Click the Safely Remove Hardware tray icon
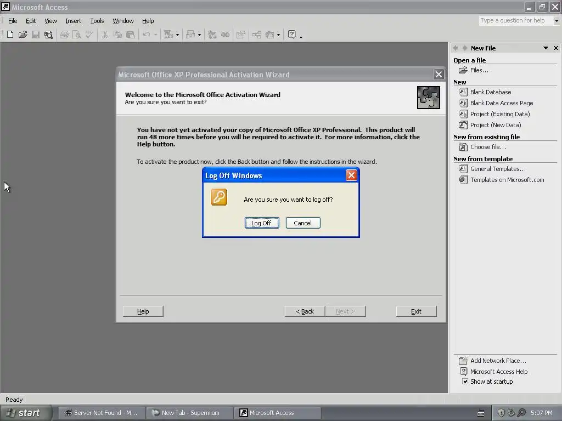 512,413
